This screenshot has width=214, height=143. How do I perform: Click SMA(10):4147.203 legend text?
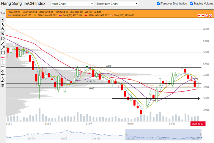22,15
